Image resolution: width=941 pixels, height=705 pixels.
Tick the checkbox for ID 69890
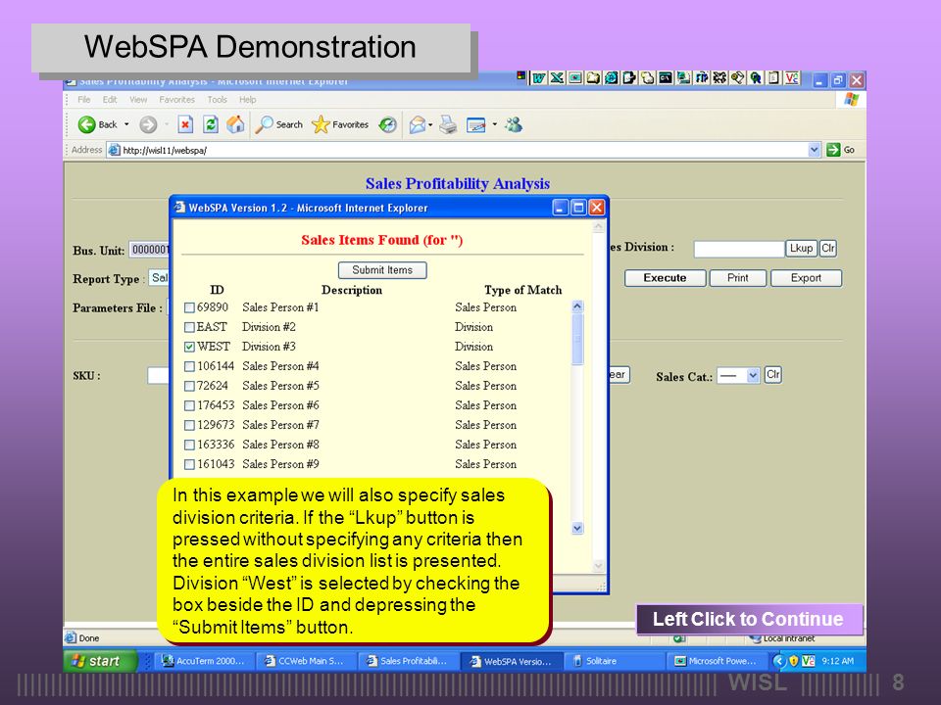(x=189, y=307)
